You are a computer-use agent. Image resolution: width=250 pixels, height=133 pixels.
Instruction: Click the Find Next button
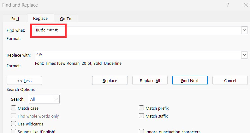click(190, 80)
